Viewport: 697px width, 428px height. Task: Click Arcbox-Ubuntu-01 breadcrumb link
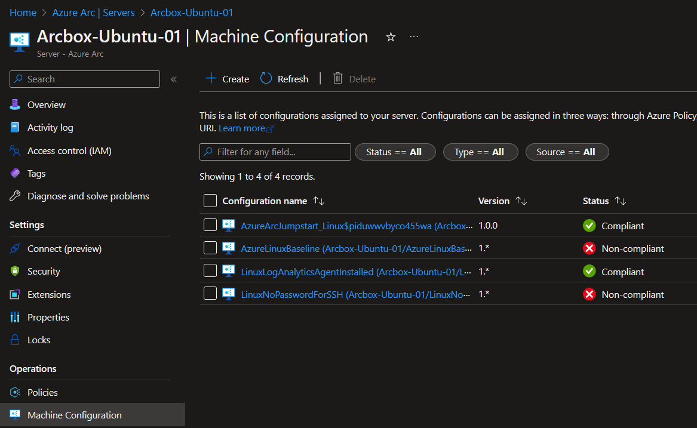point(192,13)
